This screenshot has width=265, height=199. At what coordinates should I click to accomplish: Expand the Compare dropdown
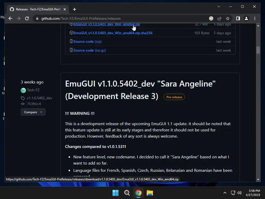(33, 112)
